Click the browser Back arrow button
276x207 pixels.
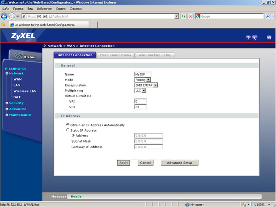[x=5, y=16]
